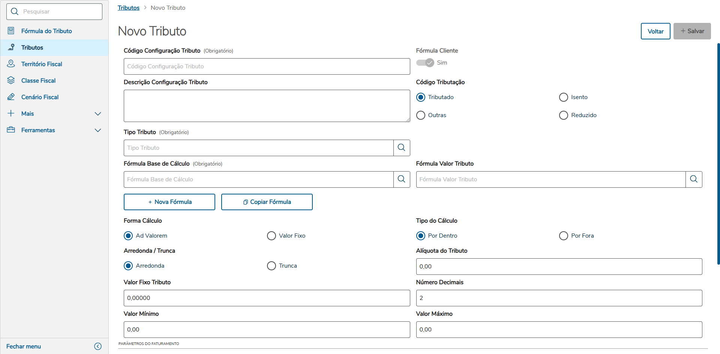This screenshot has width=720, height=354.
Task: Click the Alíquota do Tributo input field
Action: (x=559, y=267)
